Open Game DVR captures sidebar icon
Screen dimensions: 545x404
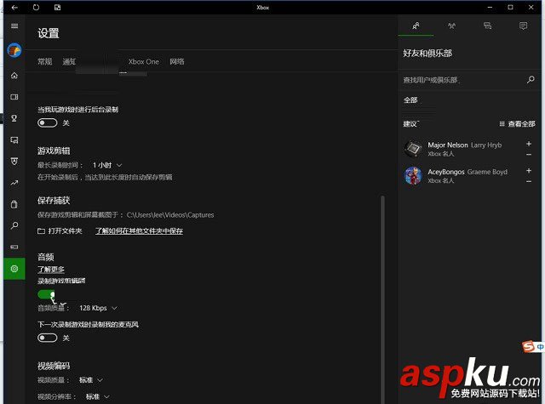point(14,139)
